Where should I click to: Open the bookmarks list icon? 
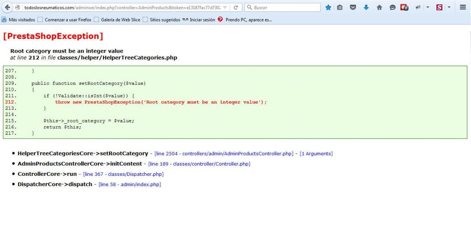click(340, 8)
